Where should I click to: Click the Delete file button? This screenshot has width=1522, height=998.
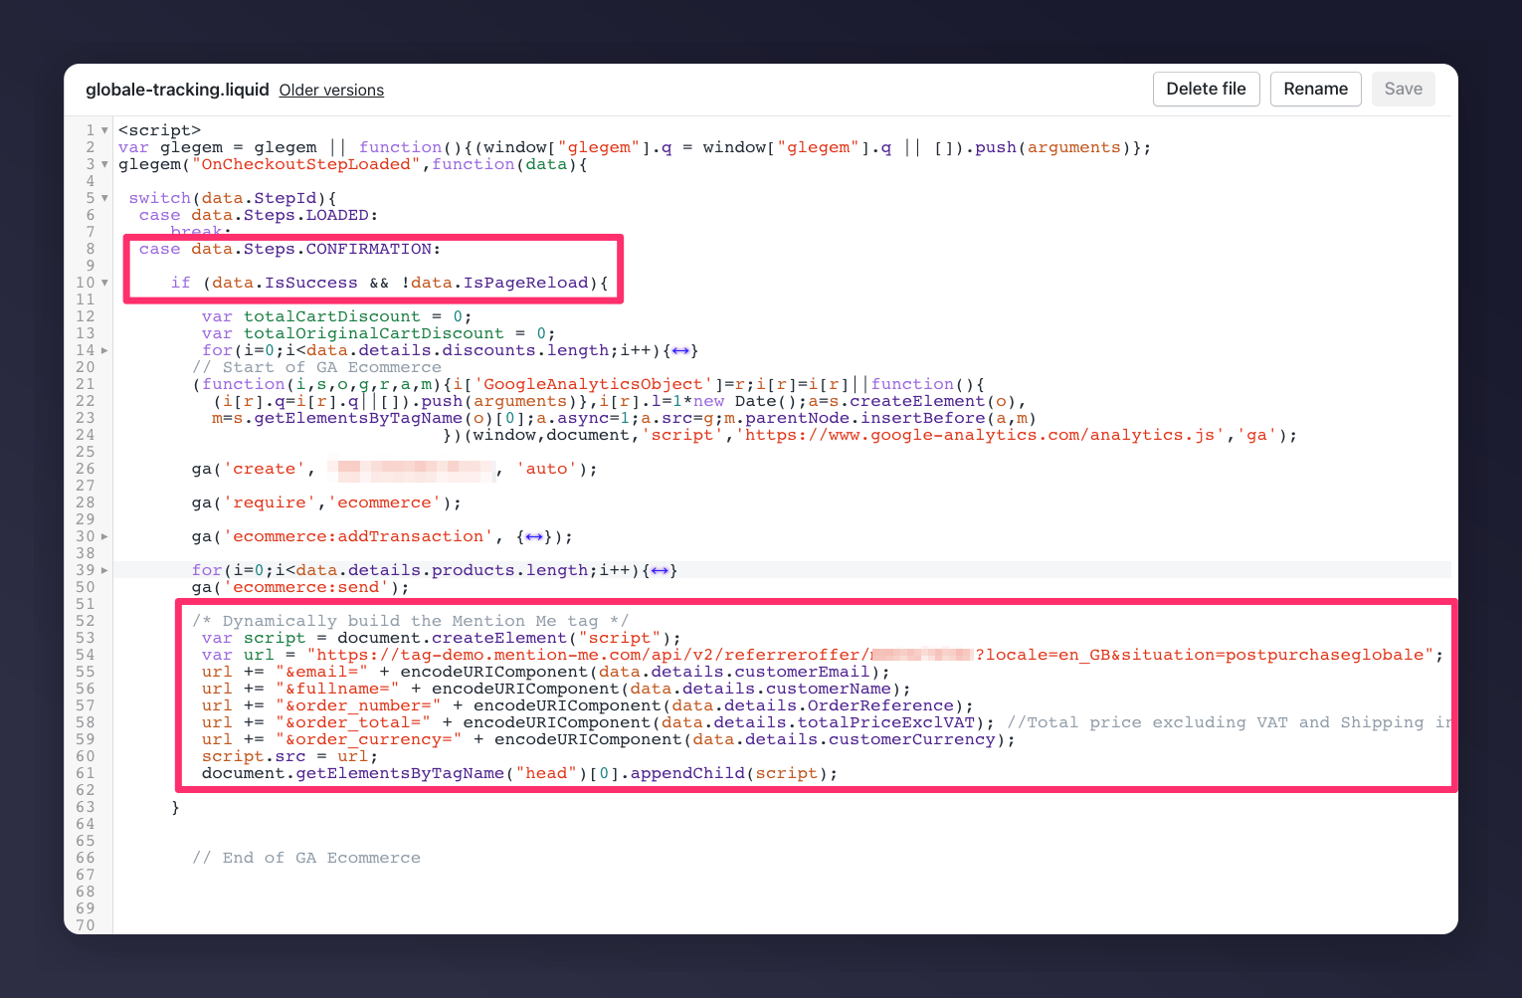[x=1206, y=89]
